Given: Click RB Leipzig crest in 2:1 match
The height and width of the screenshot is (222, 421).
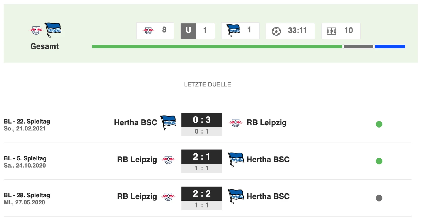Looking at the screenshot, I should [x=168, y=160].
